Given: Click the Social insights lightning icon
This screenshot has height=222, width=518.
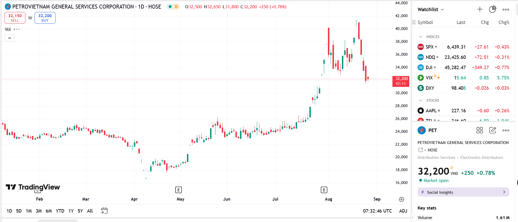Looking at the screenshot, I should point(423,192).
